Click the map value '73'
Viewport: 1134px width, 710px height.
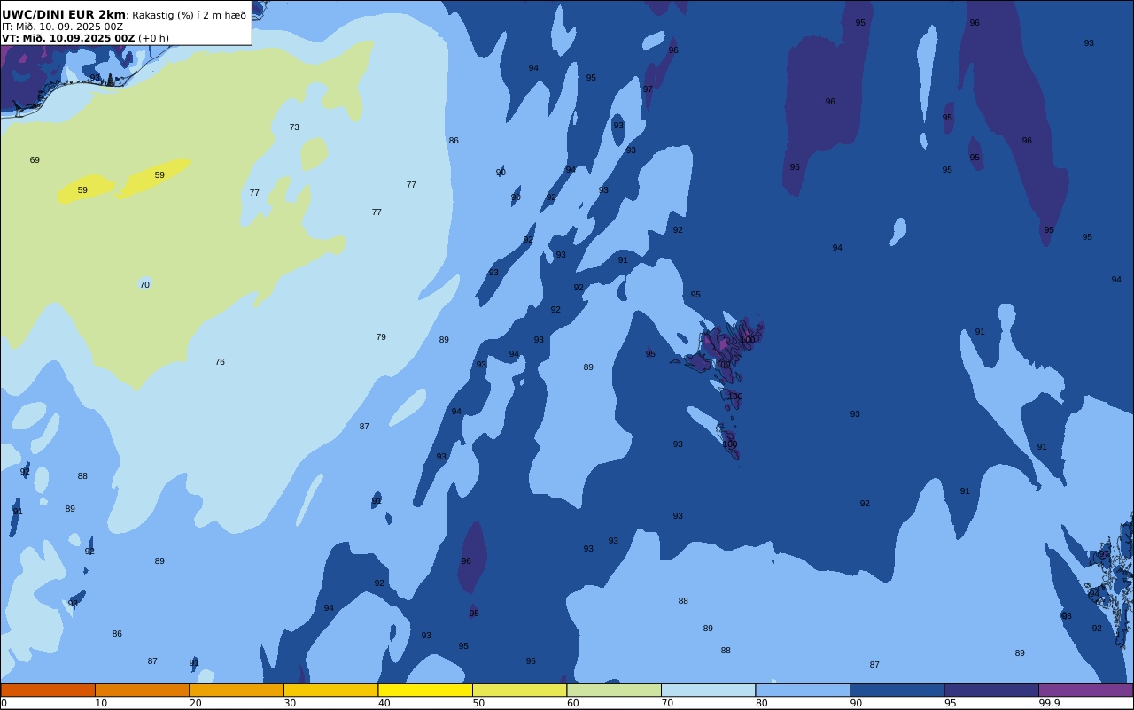pyautogui.click(x=294, y=127)
